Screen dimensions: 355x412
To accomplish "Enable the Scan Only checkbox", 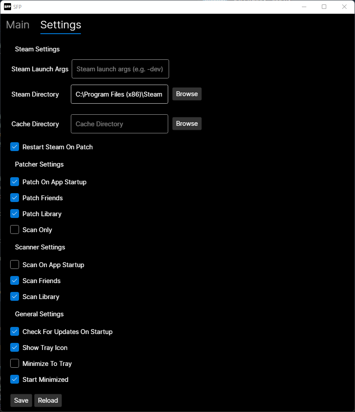I will (15, 230).
